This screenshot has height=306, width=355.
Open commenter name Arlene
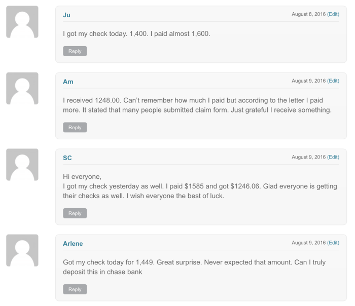click(73, 244)
